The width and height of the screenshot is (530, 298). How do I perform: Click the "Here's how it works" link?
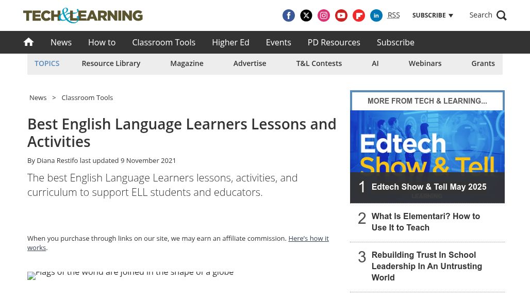coord(178,243)
